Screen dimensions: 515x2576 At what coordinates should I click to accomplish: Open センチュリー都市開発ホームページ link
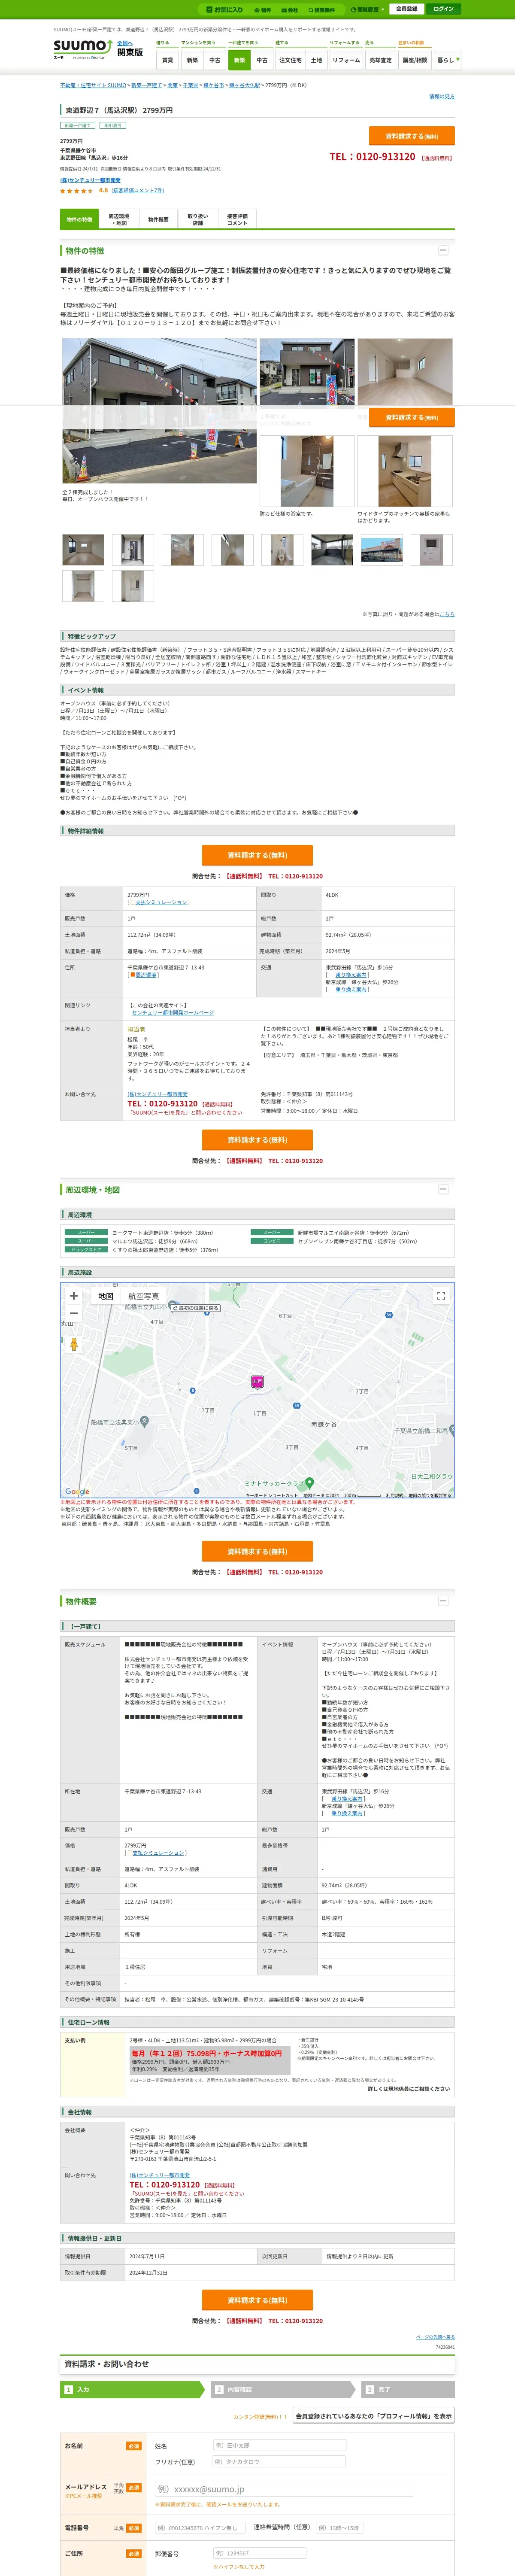coord(172,1012)
